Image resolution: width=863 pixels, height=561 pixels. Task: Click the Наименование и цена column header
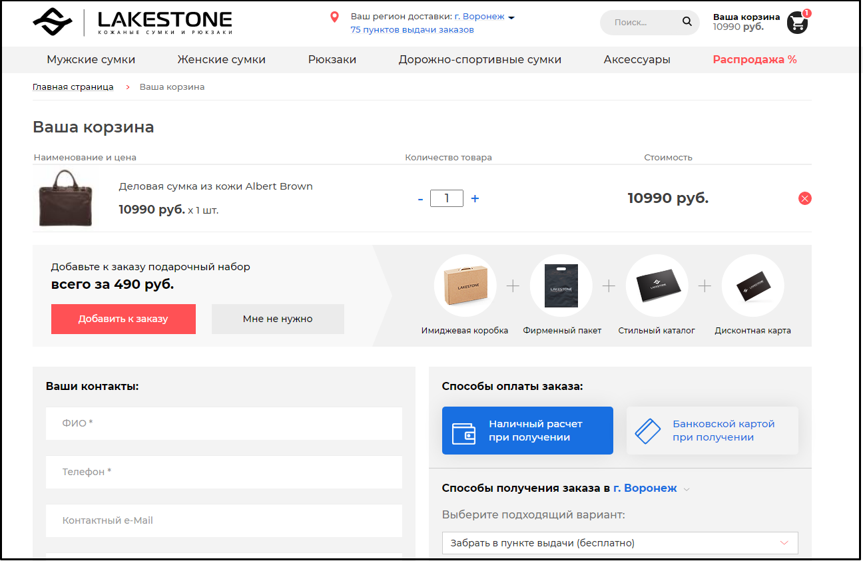pos(85,158)
